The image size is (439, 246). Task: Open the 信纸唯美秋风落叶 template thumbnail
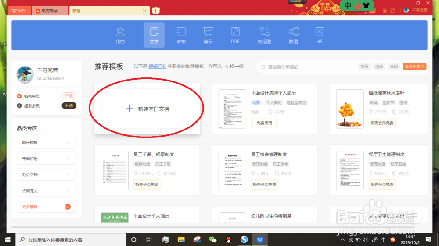pyautogui.click(x=350, y=109)
